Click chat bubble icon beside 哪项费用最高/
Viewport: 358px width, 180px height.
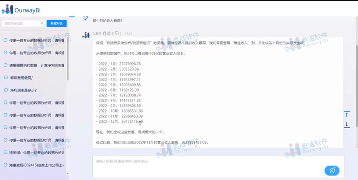click(x=6, y=77)
